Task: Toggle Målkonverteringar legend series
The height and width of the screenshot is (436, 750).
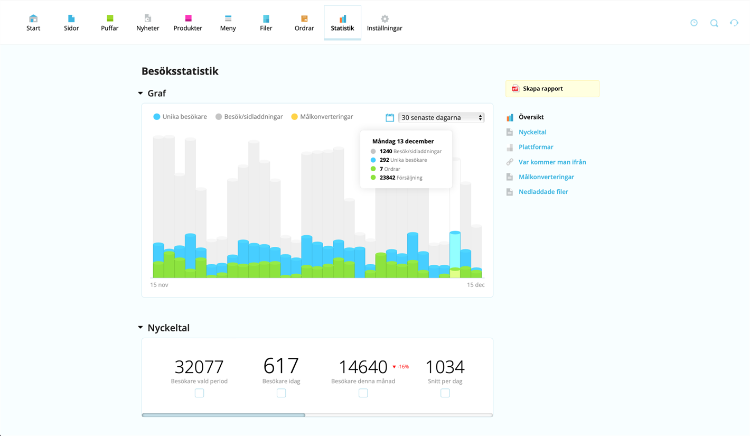Action: 322,117
